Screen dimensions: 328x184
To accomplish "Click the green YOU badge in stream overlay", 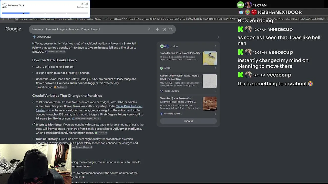I will pyautogui.click(x=240, y=5).
